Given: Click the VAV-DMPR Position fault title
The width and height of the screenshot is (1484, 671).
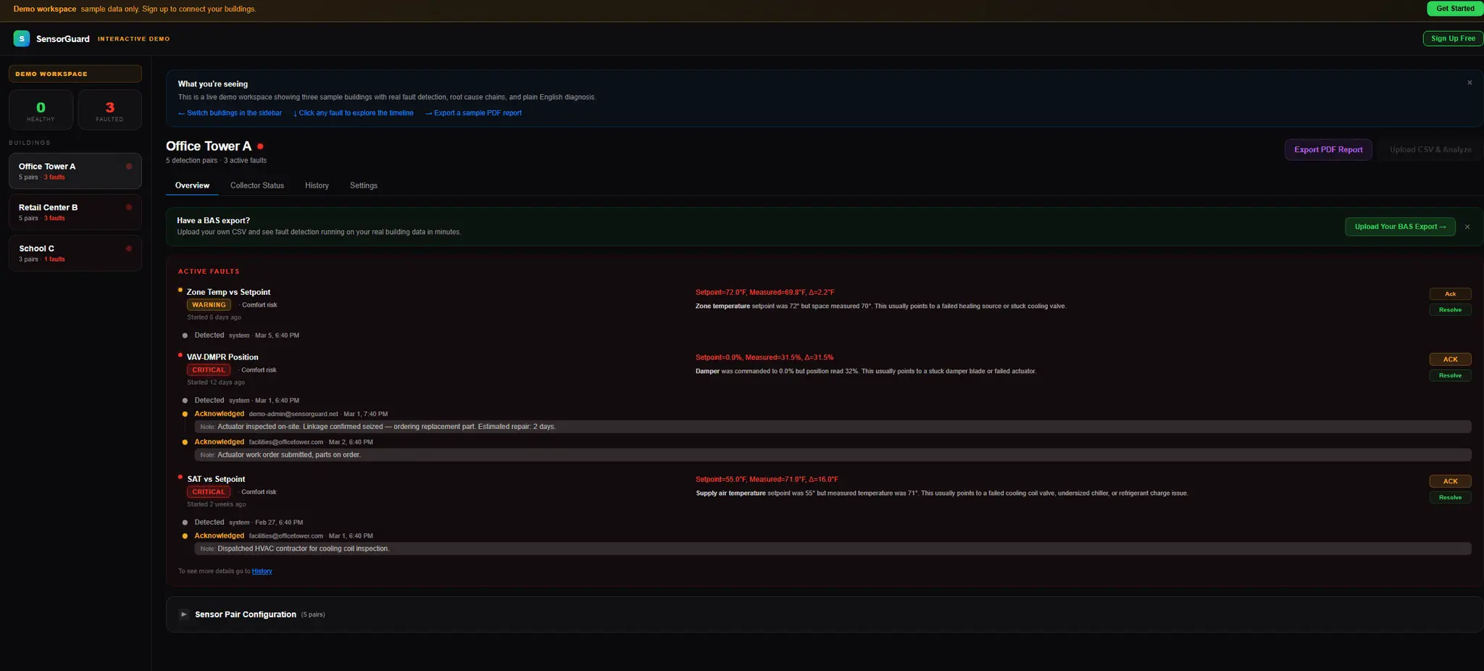Looking at the screenshot, I should 222,357.
